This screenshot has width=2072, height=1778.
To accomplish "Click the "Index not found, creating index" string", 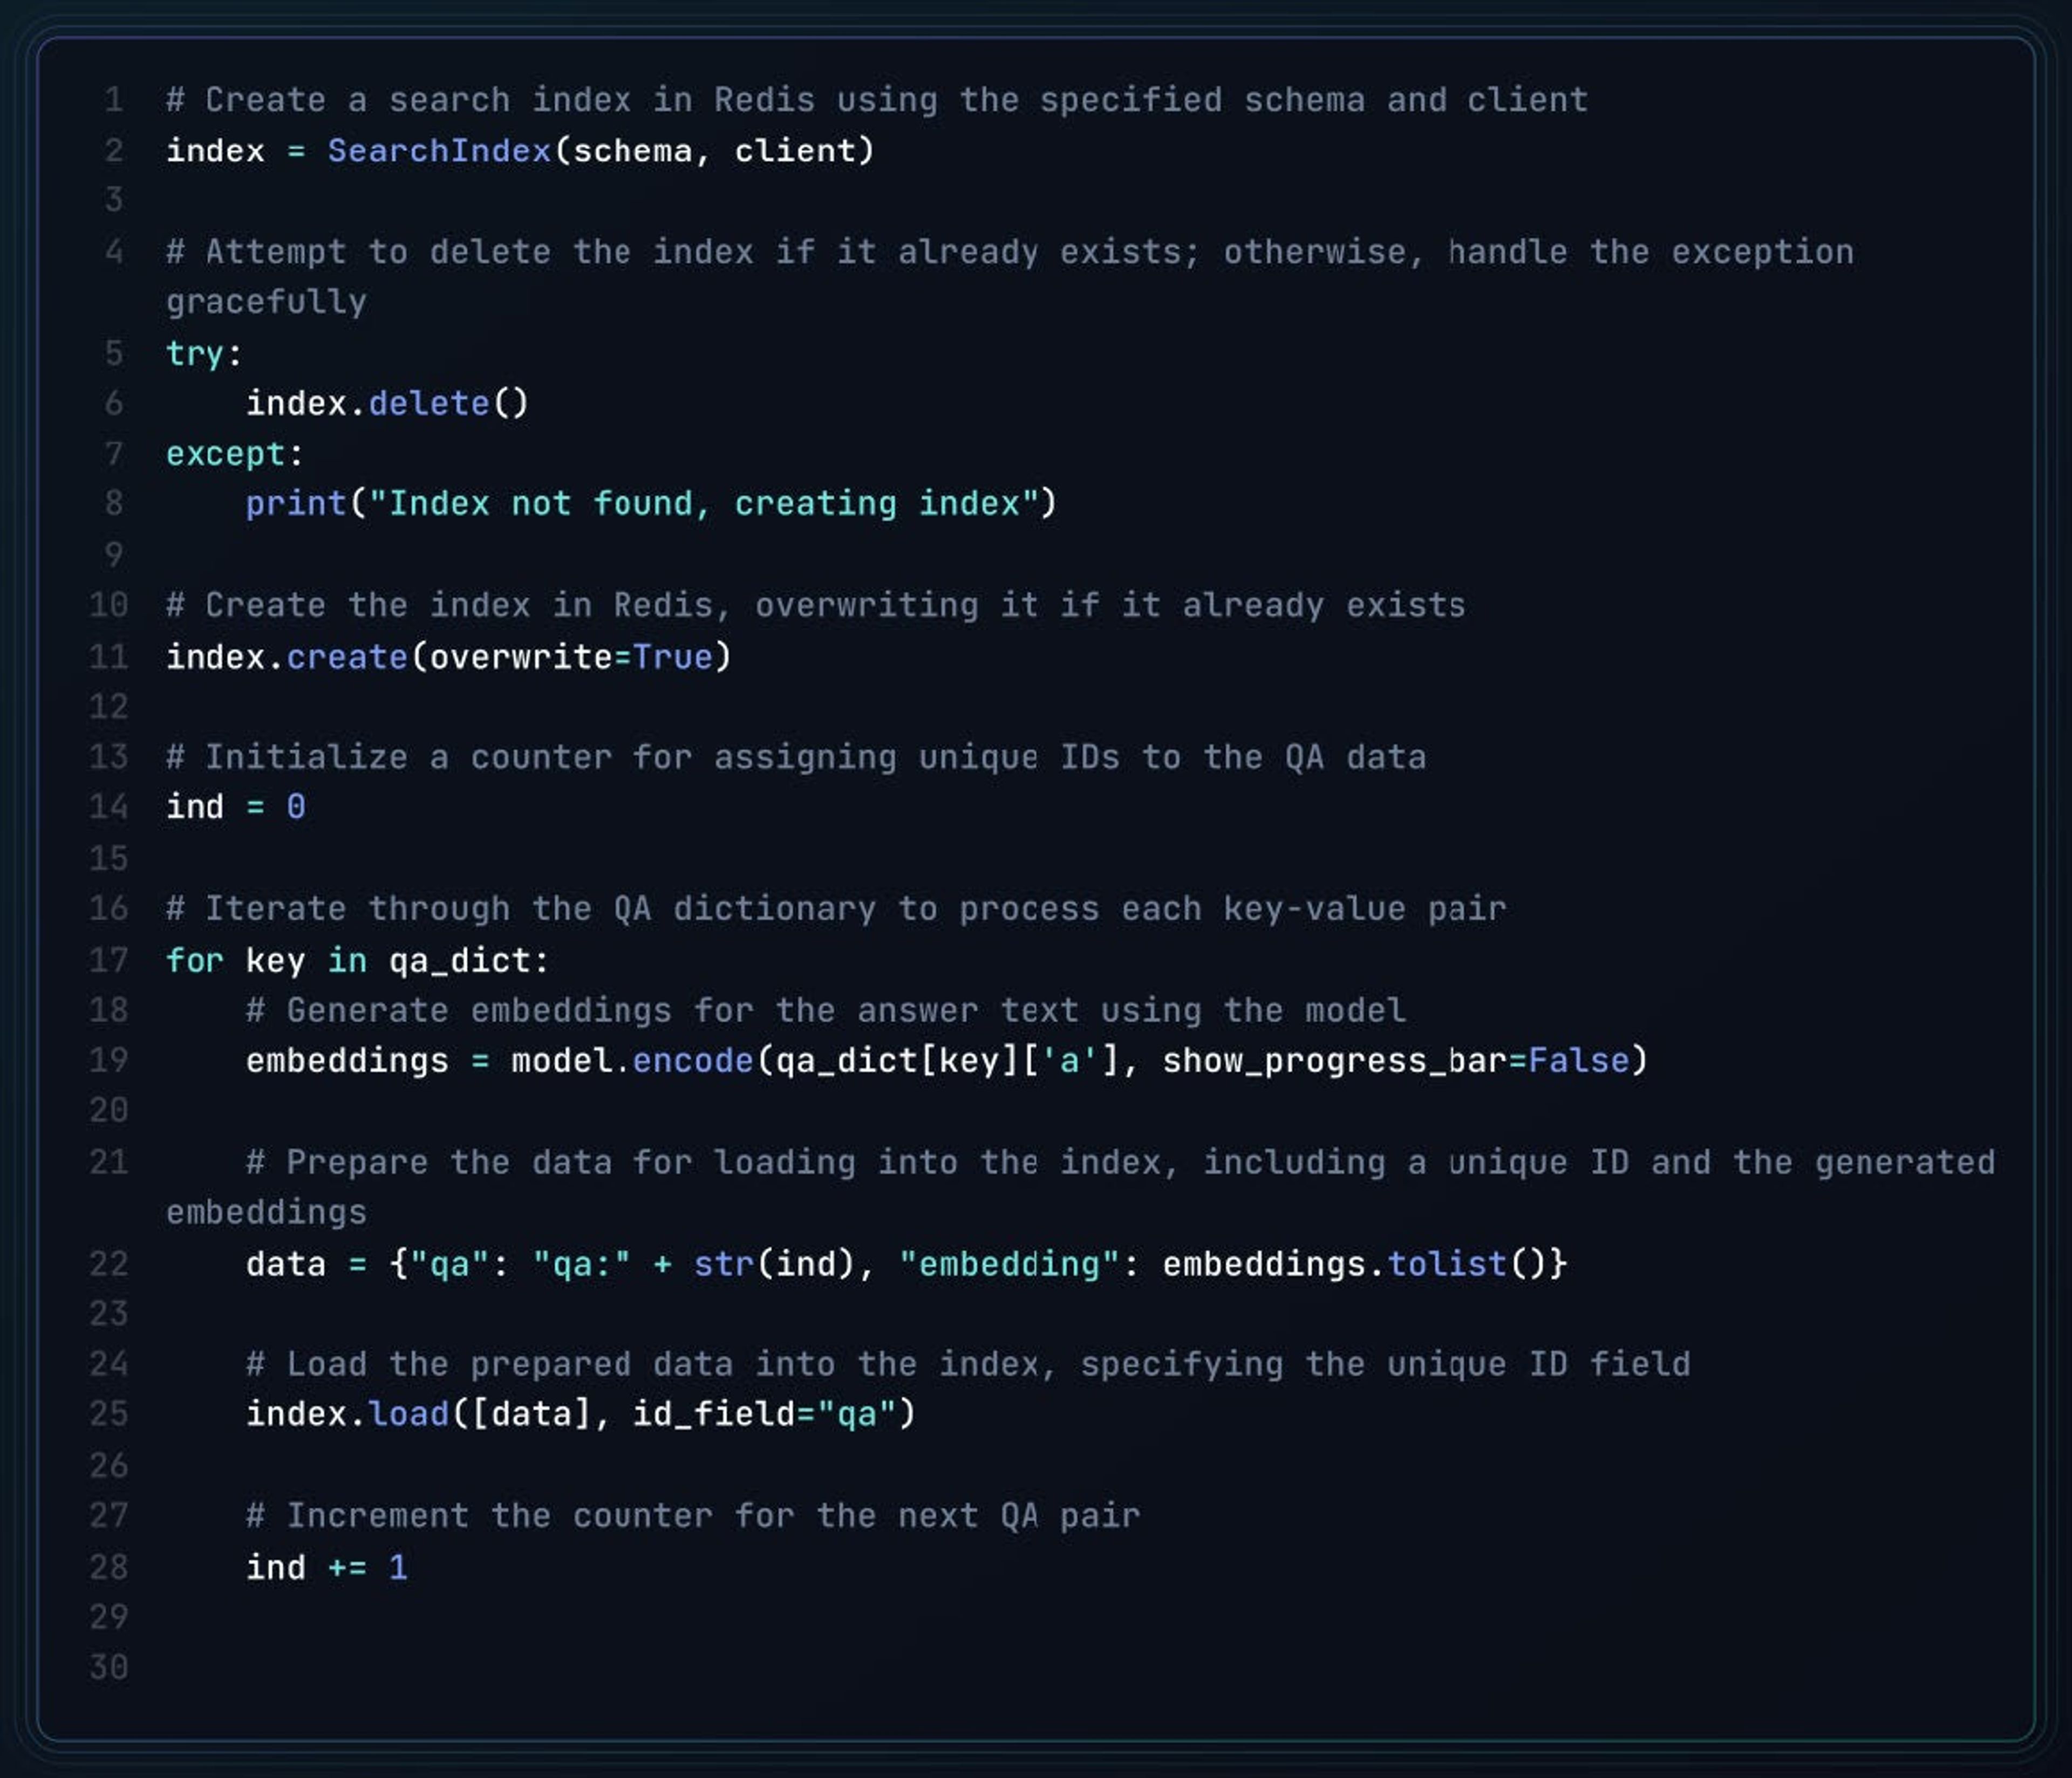I will (x=704, y=503).
